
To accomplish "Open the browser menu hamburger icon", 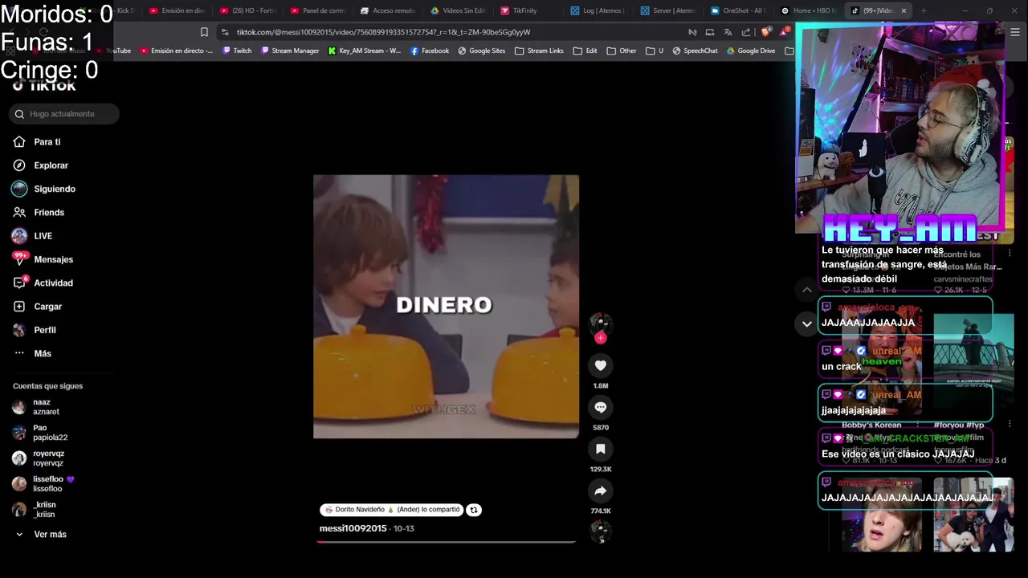I will tap(1015, 32).
